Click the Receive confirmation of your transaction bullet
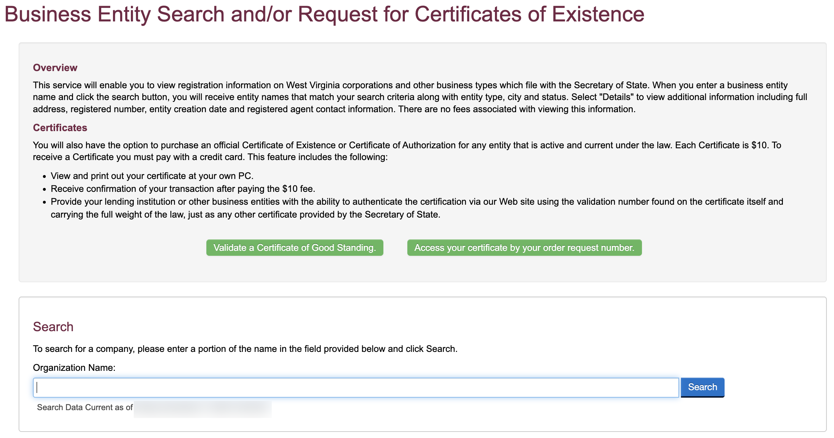Image resolution: width=834 pixels, height=438 pixels. [x=183, y=189]
